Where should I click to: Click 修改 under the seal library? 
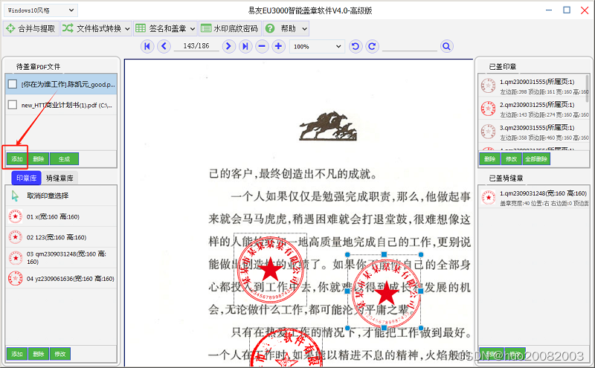pyautogui.click(x=60, y=354)
